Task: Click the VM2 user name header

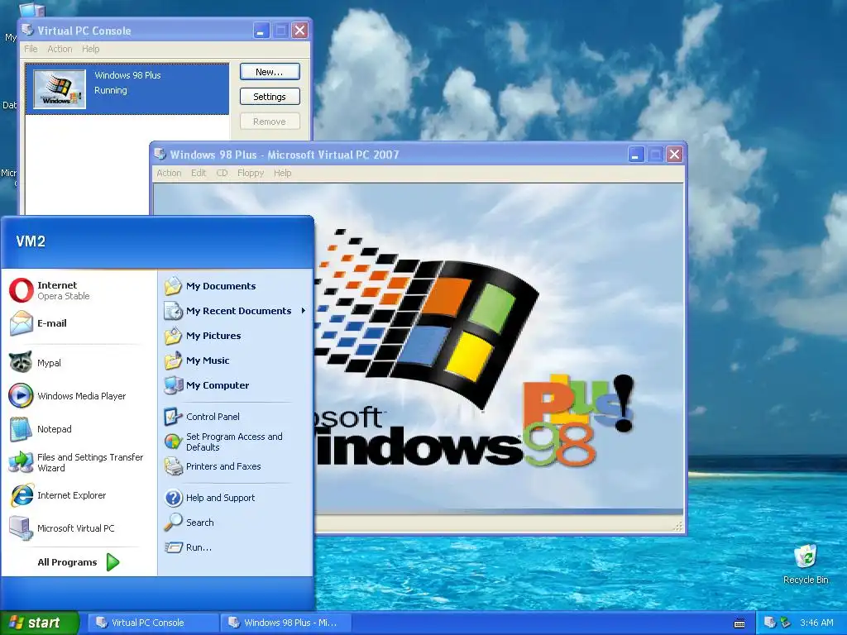Action: 31,241
